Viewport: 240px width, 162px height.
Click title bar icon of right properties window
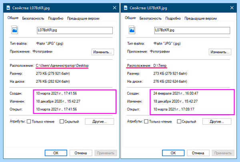(x=126, y=8)
